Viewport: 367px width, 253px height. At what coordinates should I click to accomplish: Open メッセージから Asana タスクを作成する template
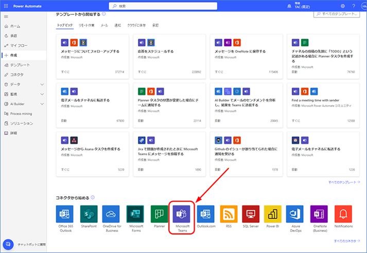coord(93,154)
